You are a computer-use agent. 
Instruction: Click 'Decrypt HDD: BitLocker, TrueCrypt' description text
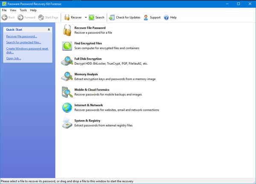(111, 63)
